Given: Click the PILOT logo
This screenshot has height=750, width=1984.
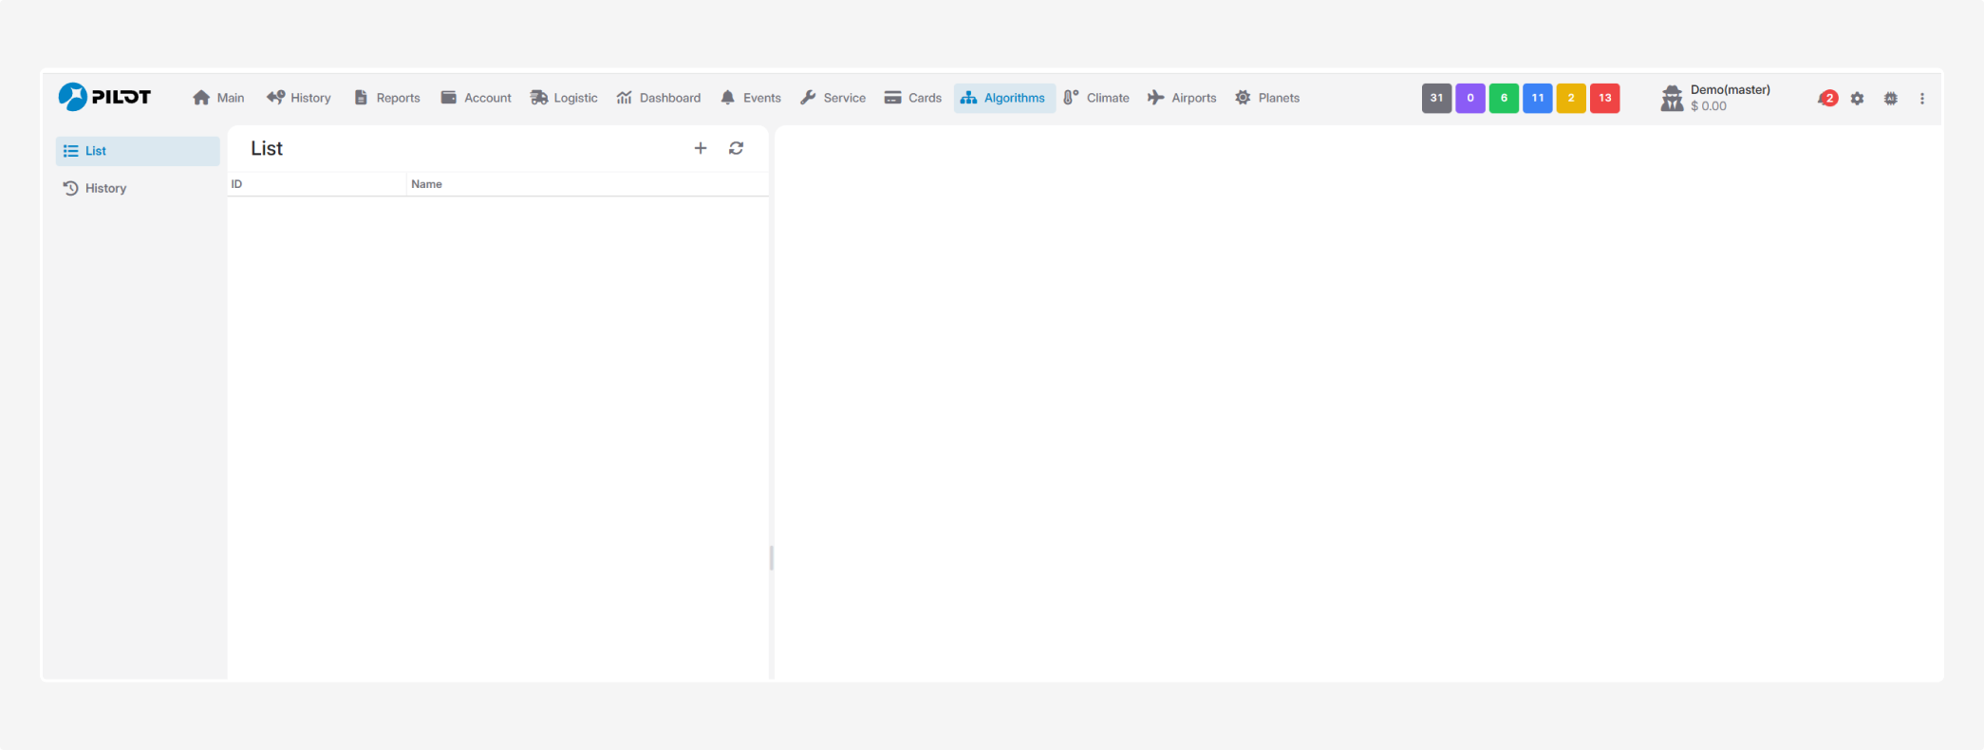Looking at the screenshot, I should pyautogui.click(x=104, y=97).
